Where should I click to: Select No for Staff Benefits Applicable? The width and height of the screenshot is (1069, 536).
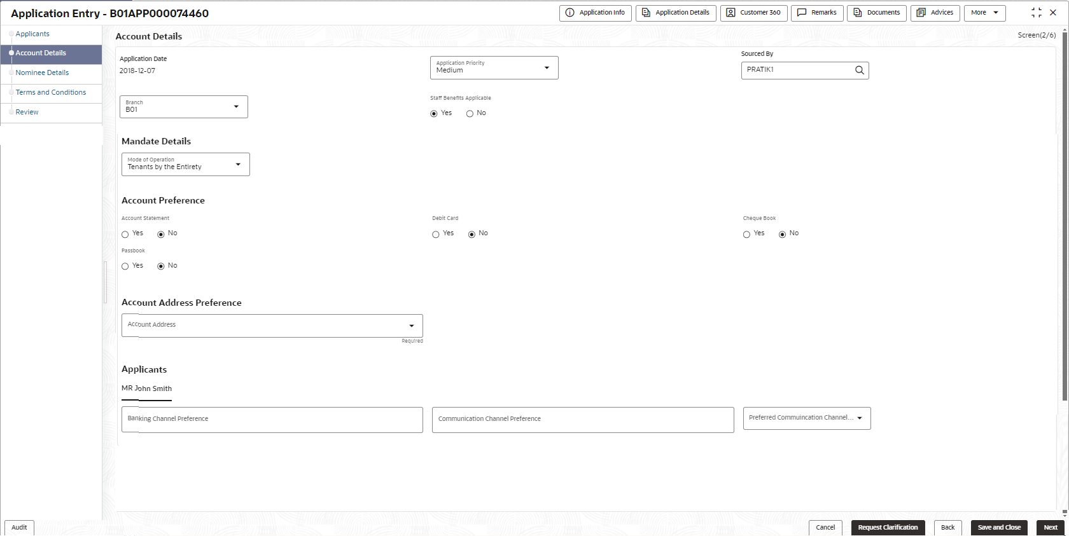(x=470, y=114)
